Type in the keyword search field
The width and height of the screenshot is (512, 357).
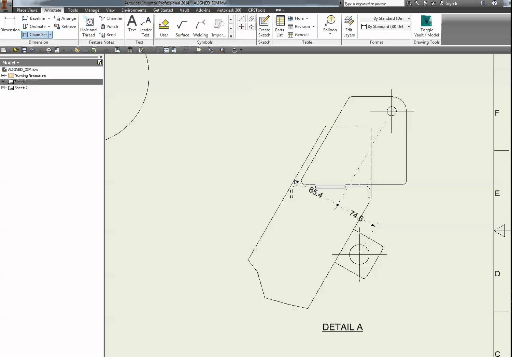pyautogui.click(x=373, y=4)
